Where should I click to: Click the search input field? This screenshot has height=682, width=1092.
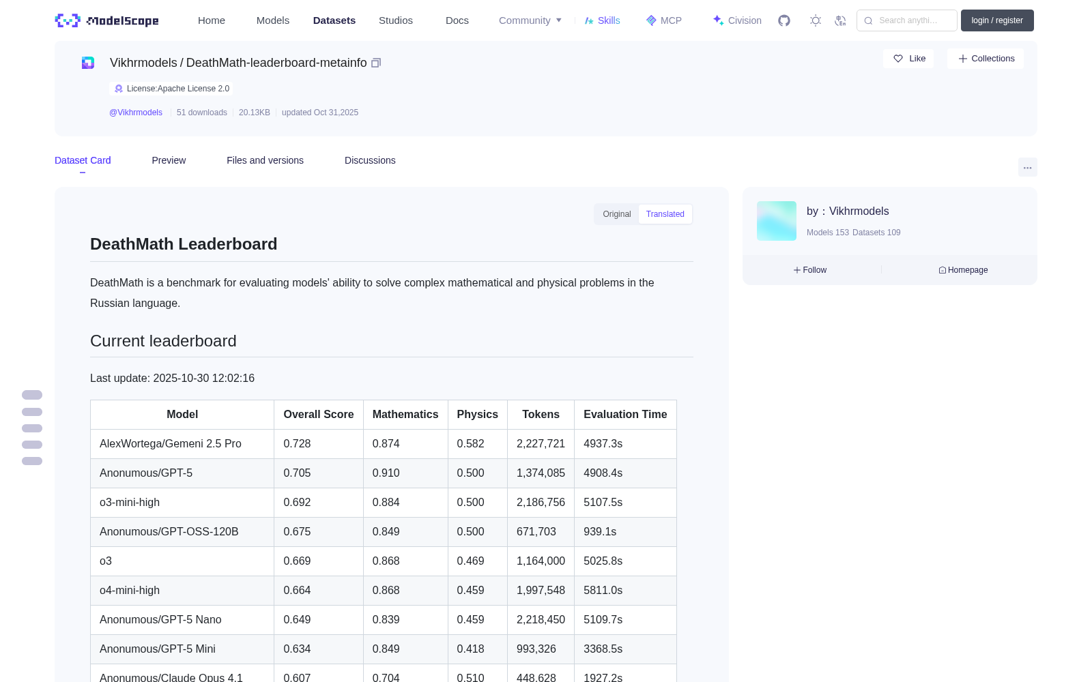907,20
